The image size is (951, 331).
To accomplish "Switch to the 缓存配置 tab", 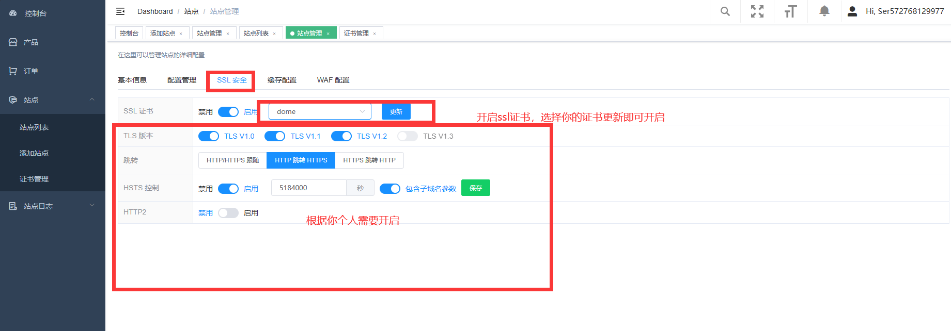I will (282, 80).
